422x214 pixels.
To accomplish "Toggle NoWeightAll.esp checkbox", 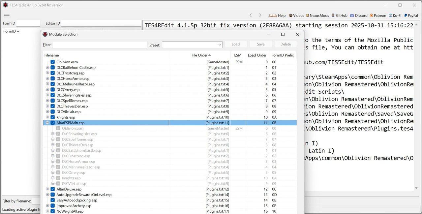I will pyautogui.click(x=53, y=211).
